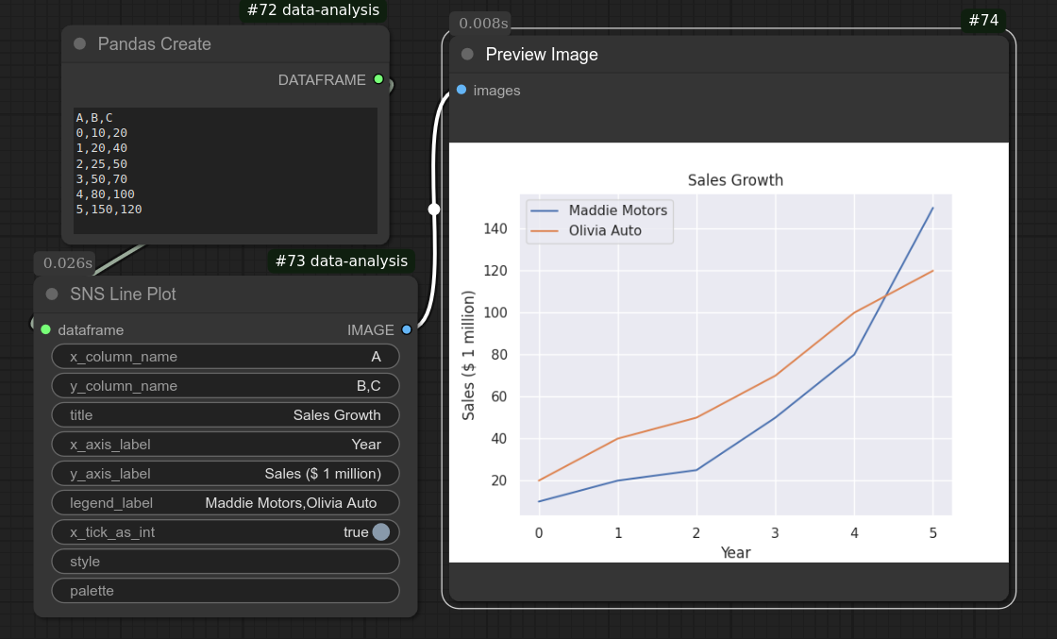Click the "A,B,C" header line in CSV text
The image size is (1057, 639).
coord(94,117)
